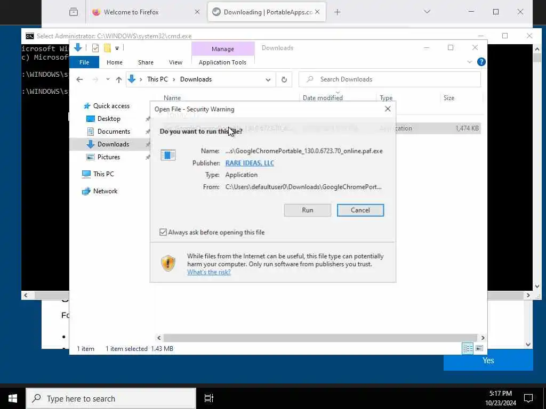Click right arrow of Explorer horizontal scrollbar
Image resolution: width=546 pixels, height=409 pixels.
[x=483, y=338]
